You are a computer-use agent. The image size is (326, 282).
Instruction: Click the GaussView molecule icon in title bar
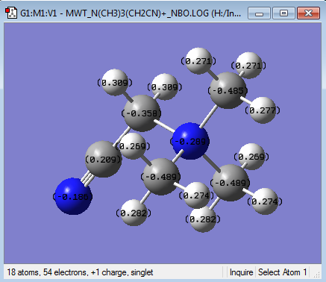coord(11,13)
